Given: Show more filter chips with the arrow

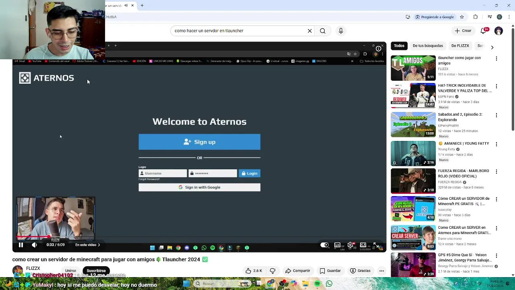Looking at the screenshot, I should [x=492, y=47].
